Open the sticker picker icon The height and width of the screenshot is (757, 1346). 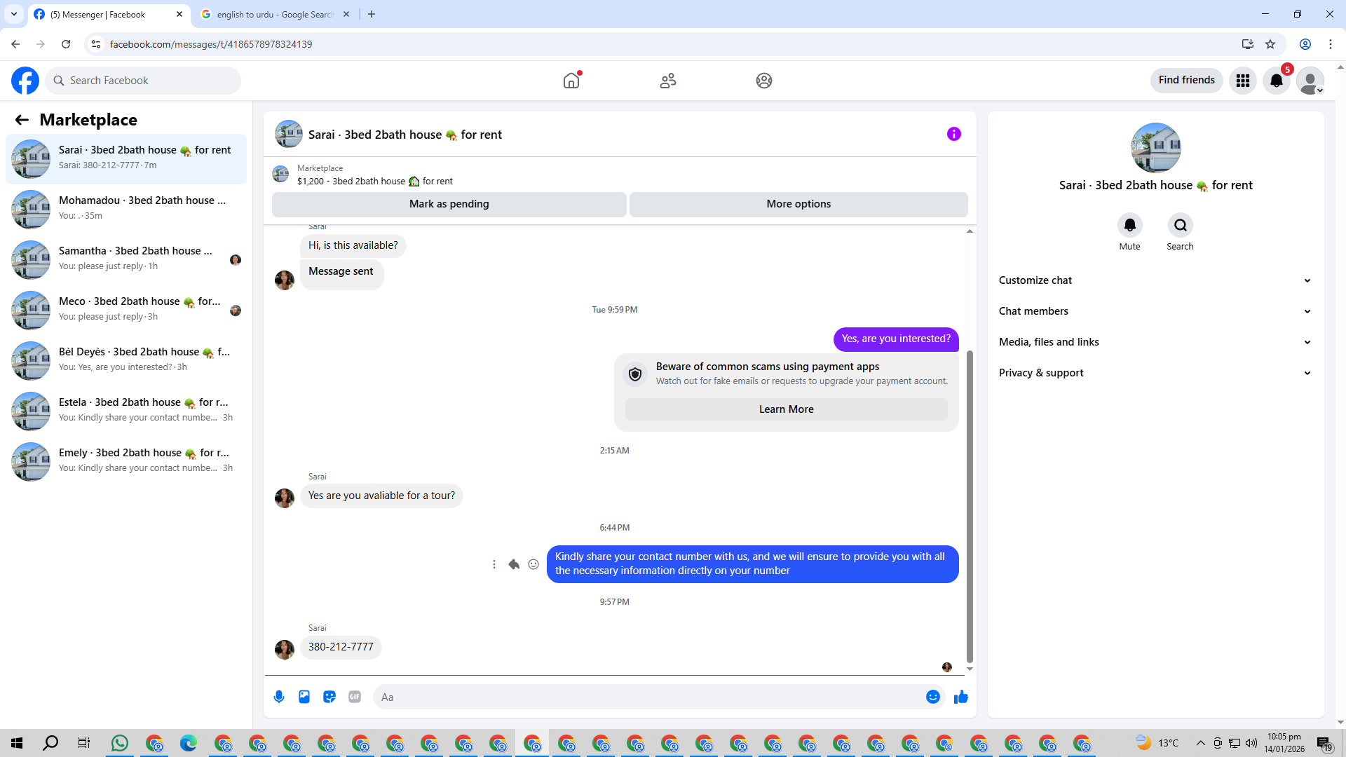(x=329, y=697)
